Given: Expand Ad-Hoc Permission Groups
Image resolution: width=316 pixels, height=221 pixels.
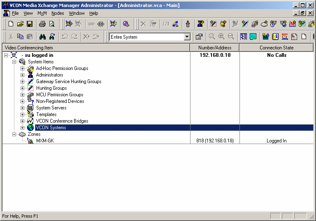Looking at the screenshot, I should (22, 68).
